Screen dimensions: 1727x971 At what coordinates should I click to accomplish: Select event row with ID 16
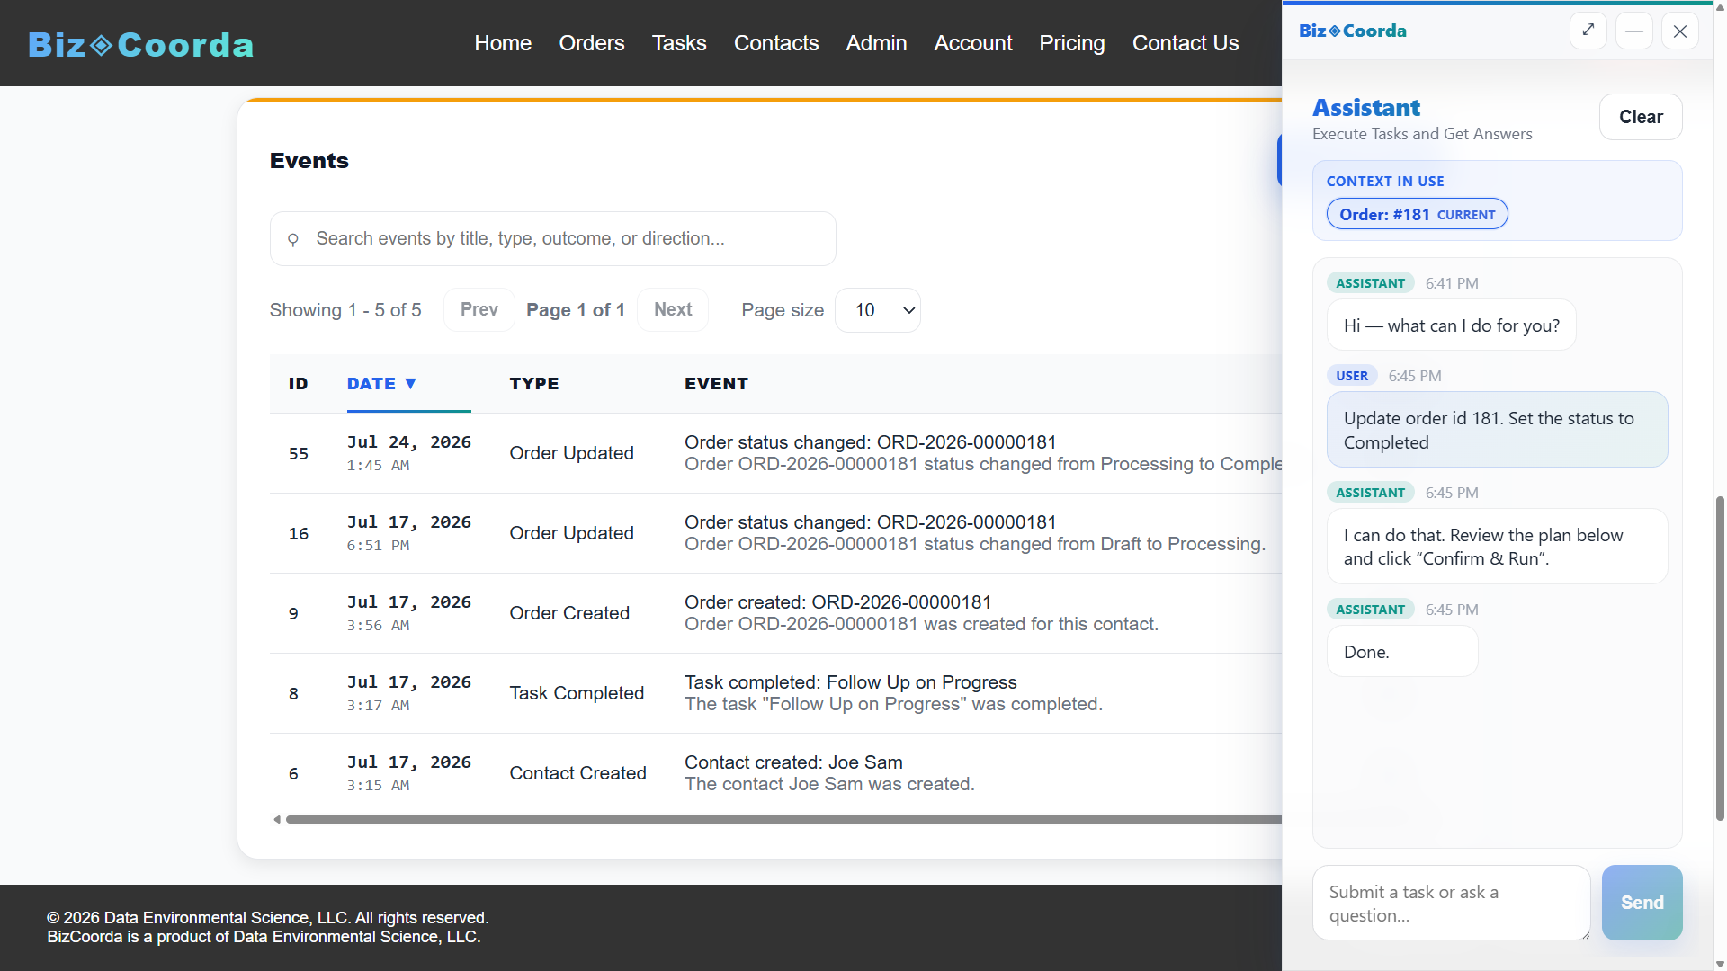775,533
